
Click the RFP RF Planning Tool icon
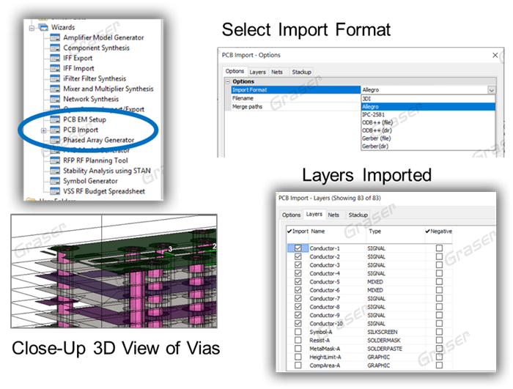[55, 160]
